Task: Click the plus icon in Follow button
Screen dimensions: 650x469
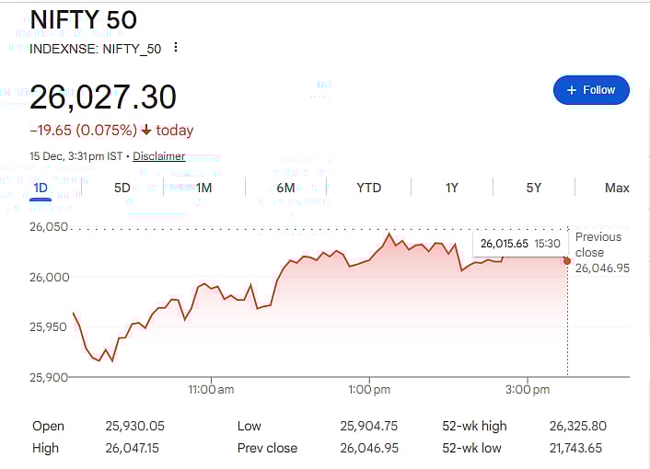Action: 572,90
